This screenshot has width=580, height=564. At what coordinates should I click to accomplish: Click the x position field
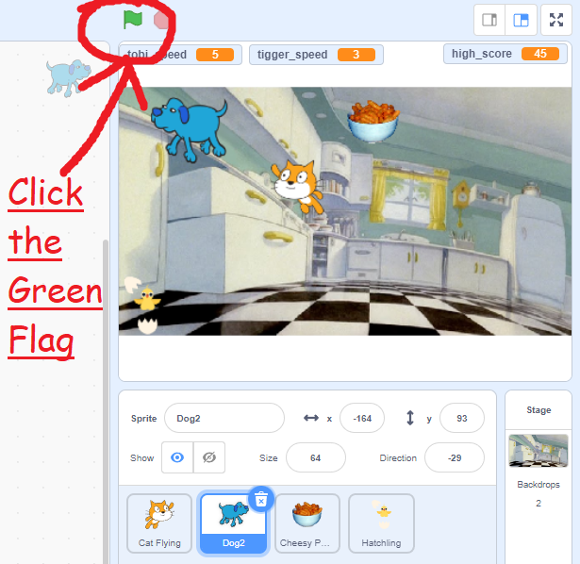pyautogui.click(x=361, y=418)
